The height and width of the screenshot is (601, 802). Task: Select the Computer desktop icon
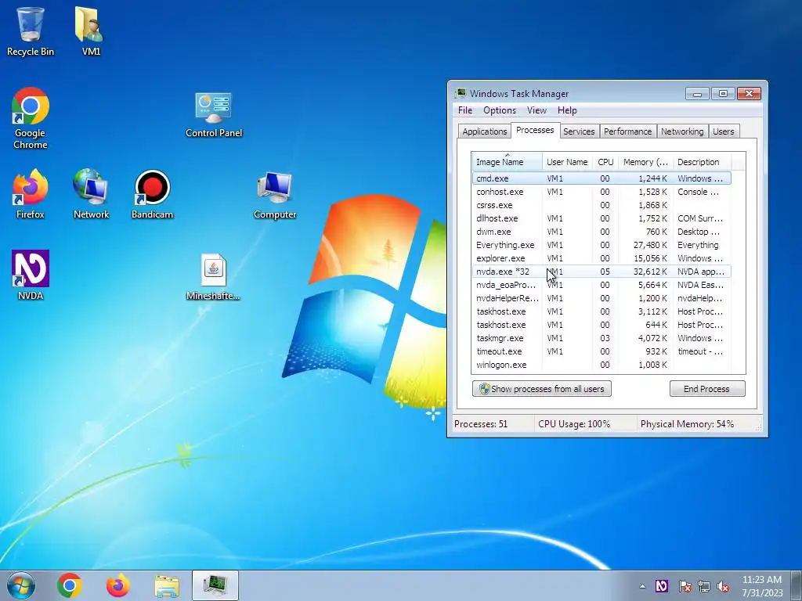pos(275,196)
